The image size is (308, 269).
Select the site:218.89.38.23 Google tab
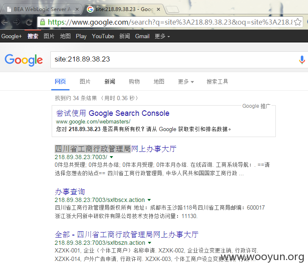pyautogui.click(x=124, y=9)
